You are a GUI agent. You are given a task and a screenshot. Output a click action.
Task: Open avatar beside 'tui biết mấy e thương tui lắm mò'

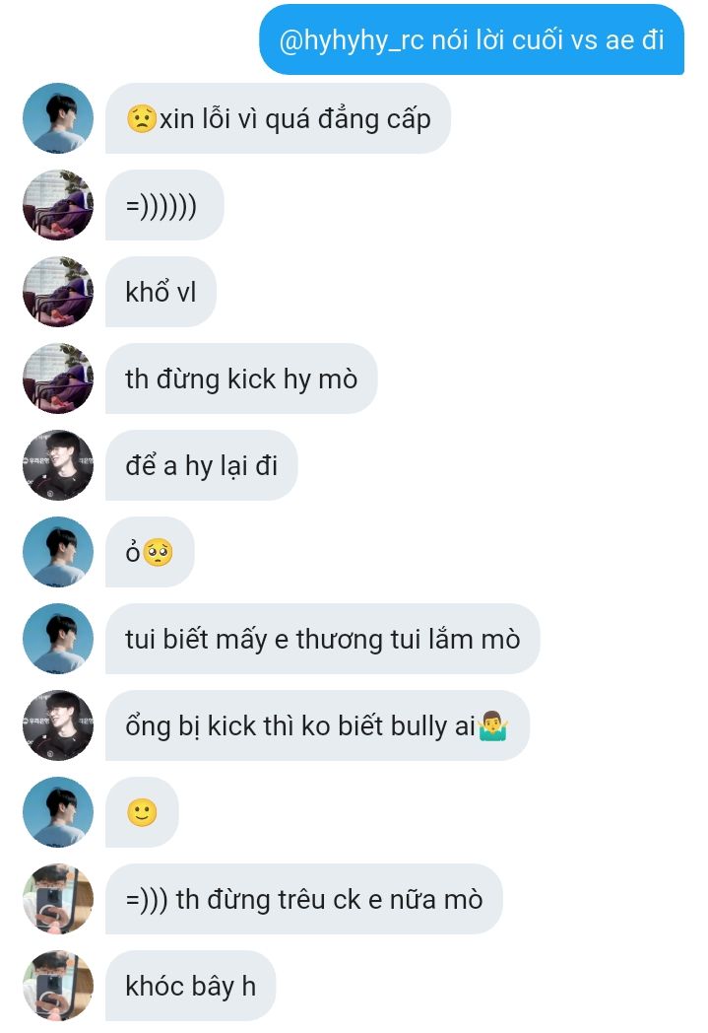(x=58, y=639)
